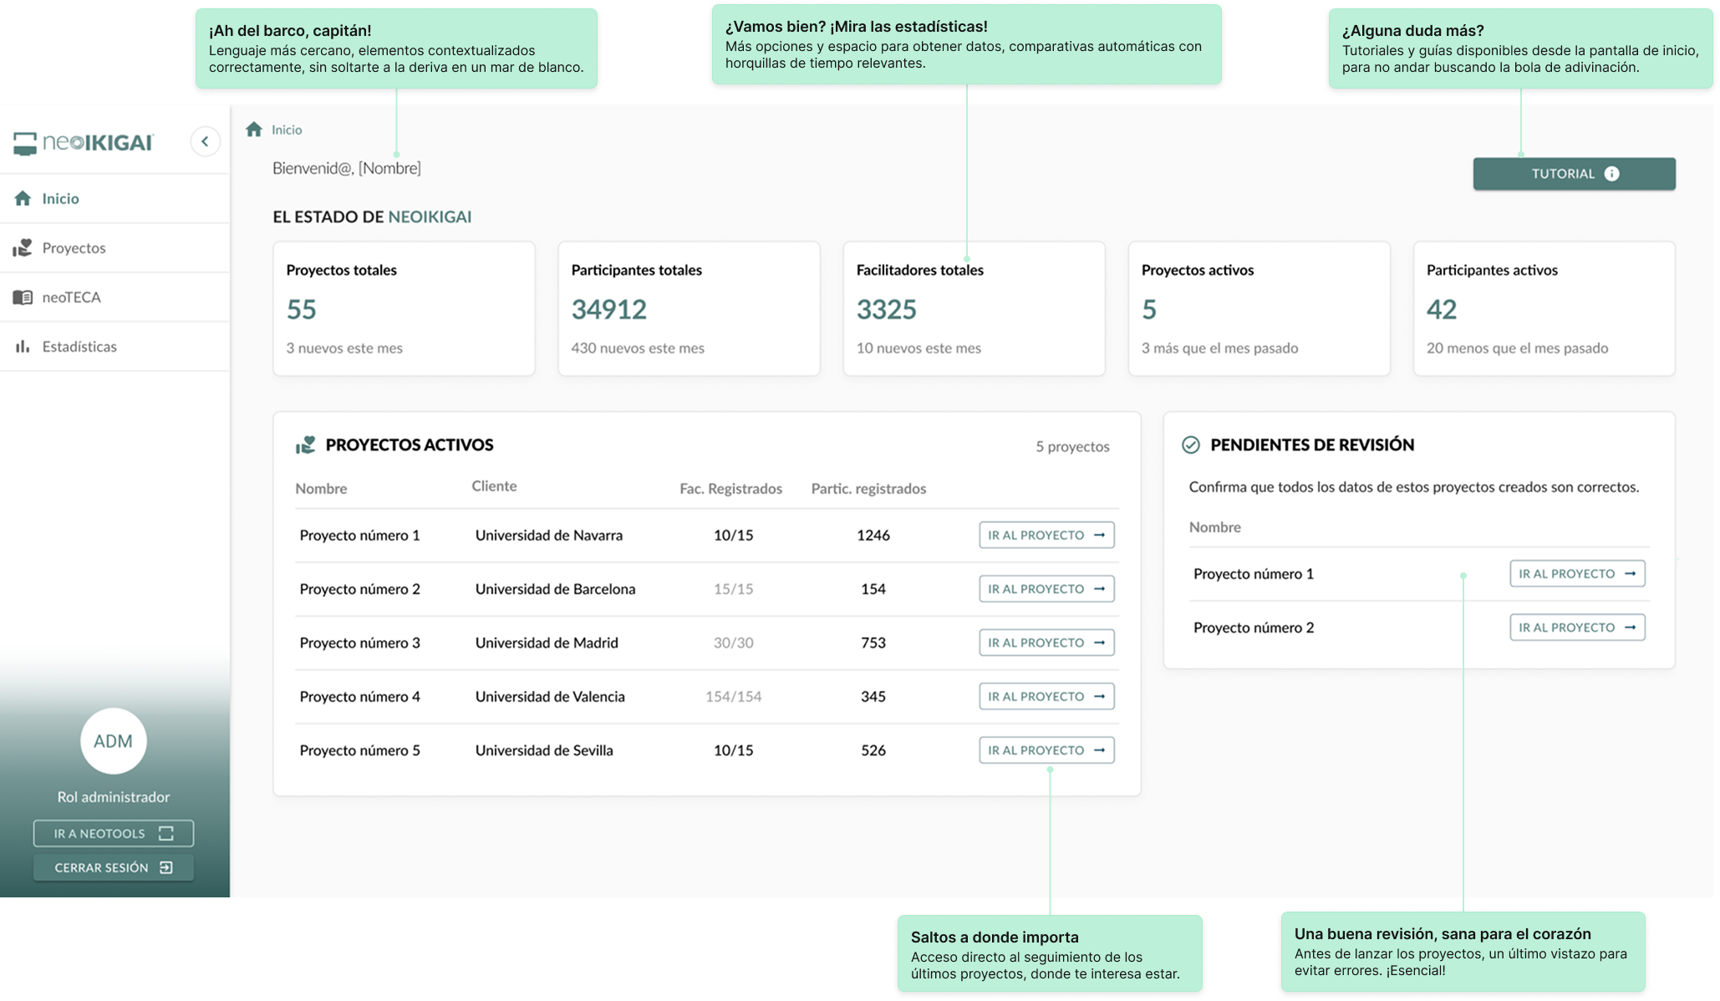Click the Estadísticas bar chart icon
This screenshot has height=1001, width=1720.
(x=22, y=346)
